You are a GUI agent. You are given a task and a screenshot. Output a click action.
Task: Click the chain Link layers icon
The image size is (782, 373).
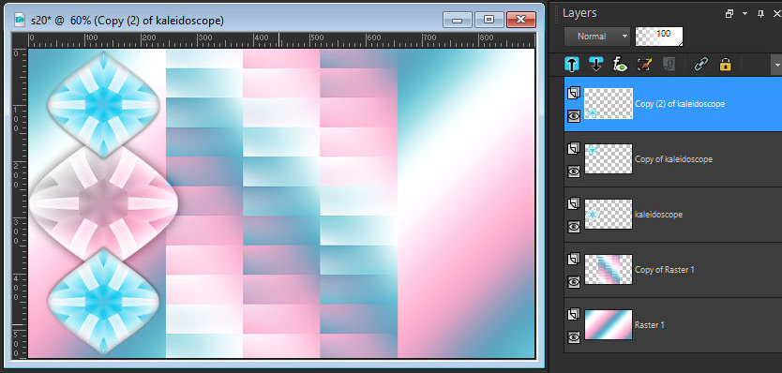[701, 65]
